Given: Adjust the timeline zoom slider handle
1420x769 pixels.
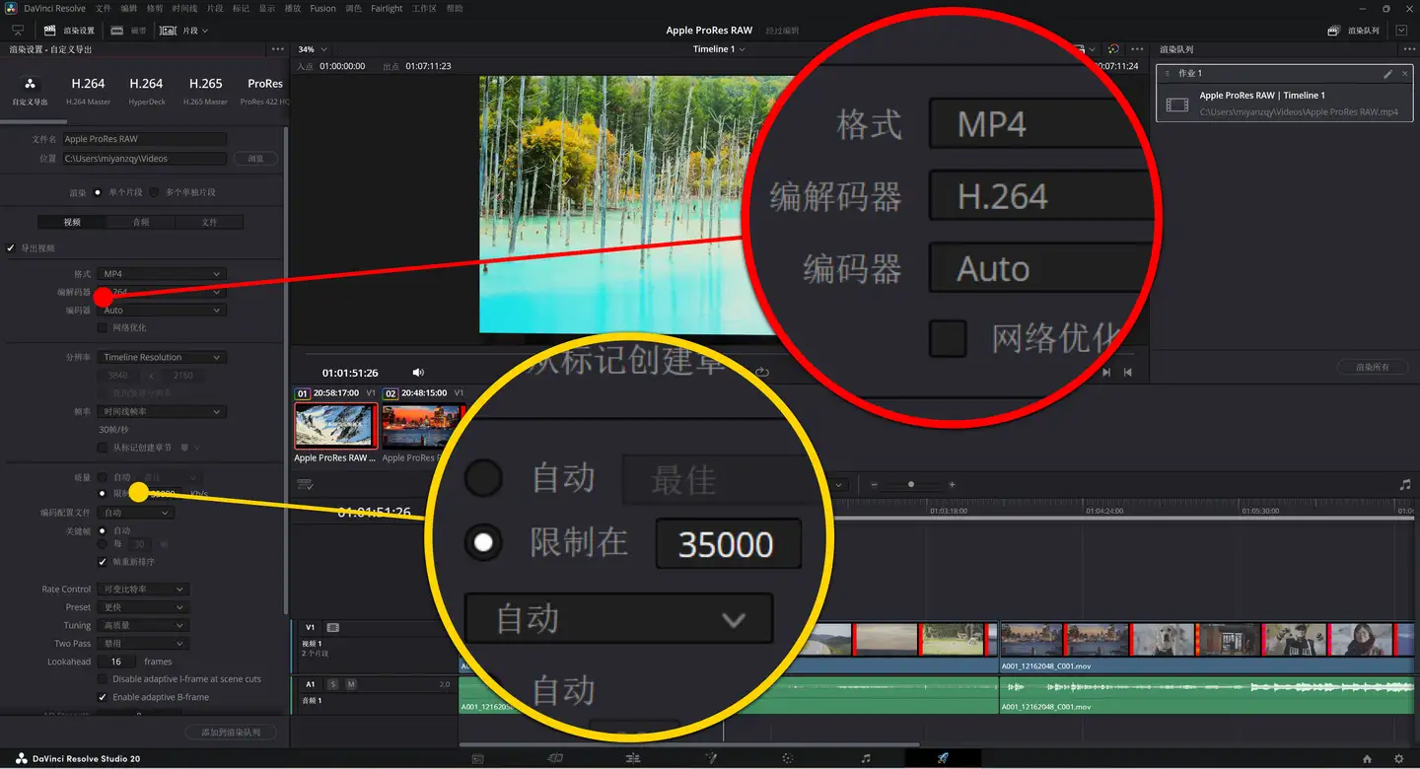Looking at the screenshot, I should pos(910,485).
